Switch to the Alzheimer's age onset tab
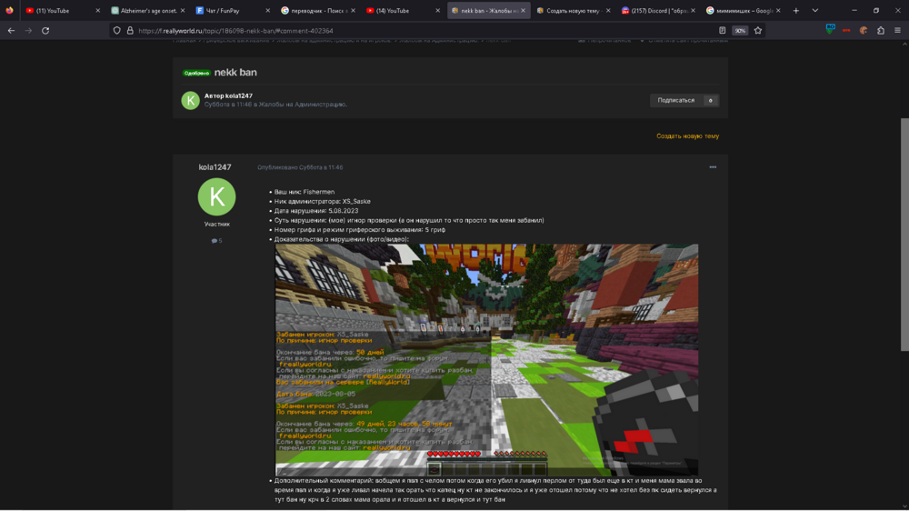The image size is (909, 511). [x=148, y=10]
